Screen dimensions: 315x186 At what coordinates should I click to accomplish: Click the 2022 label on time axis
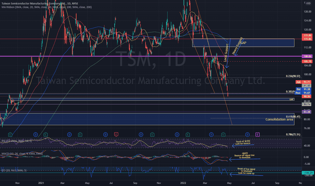[x=183, y=183]
